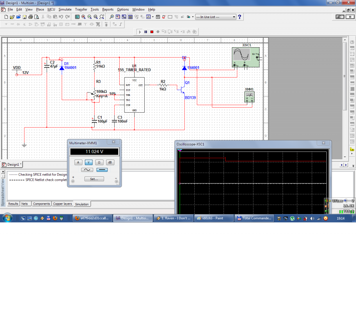This screenshot has height=318, width=356.
Task: Set the multimeter to DC signal
Action: [x=102, y=170]
